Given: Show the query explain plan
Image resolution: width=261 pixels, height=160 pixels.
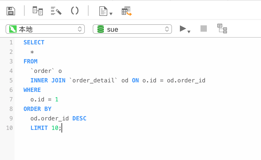Looking at the screenshot, I should 222,29.
